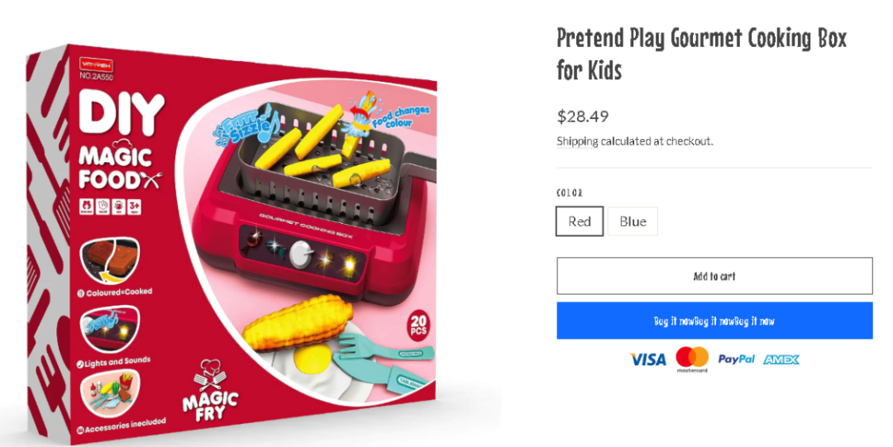
Task: Click the AMEX payment icon
Action: [781, 359]
